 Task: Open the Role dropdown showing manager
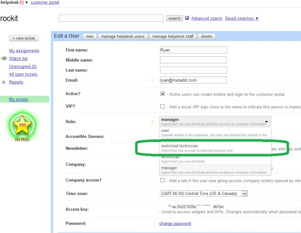pyautogui.click(x=215, y=121)
